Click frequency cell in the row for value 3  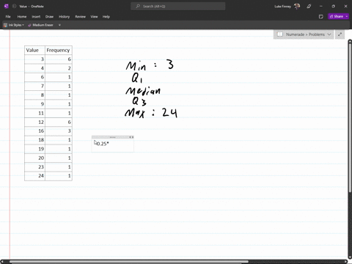[x=59, y=59]
